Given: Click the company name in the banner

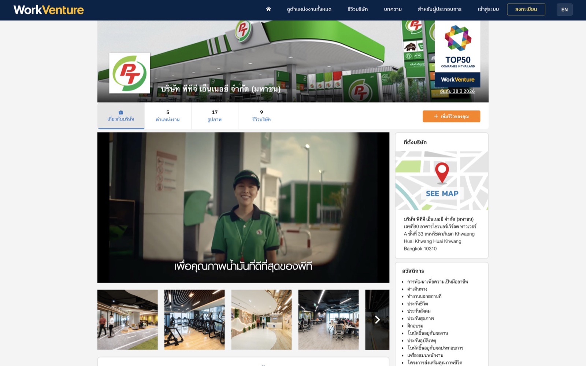Looking at the screenshot, I should click(x=221, y=89).
